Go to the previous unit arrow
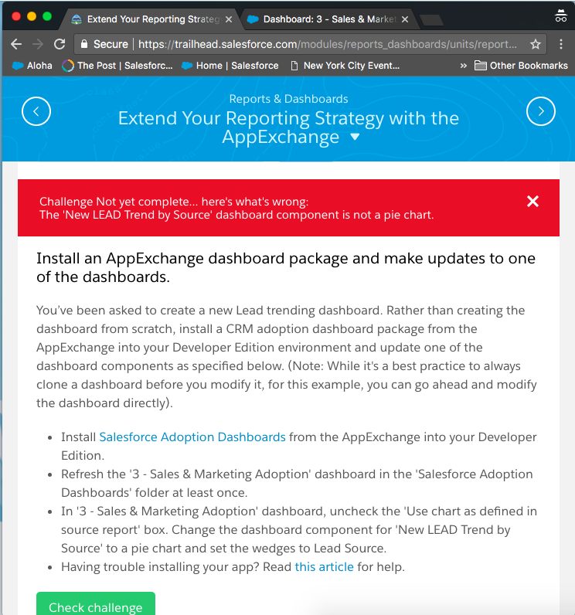This screenshot has width=575, height=615. coord(36,111)
